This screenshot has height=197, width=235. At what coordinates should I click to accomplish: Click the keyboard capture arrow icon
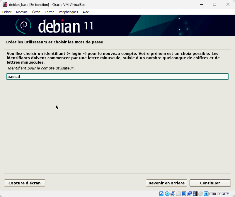(206, 194)
